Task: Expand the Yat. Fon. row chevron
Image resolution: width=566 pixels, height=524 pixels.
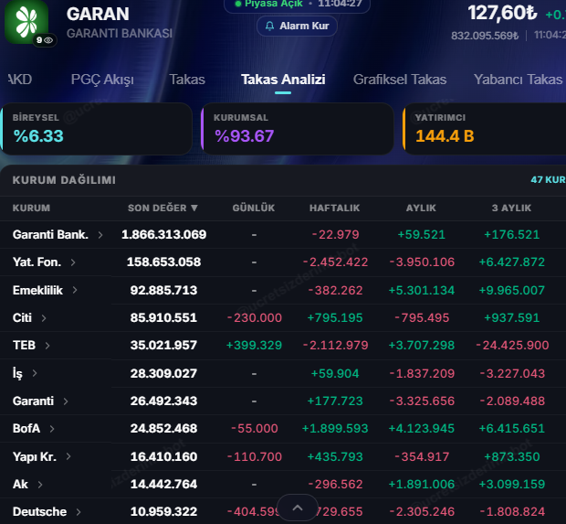Action: (x=73, y=262)
